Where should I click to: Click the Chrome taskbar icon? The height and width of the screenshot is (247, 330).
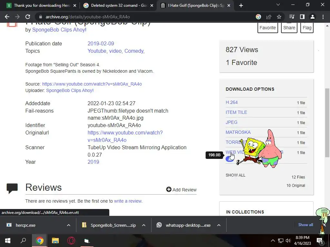pyautogui.click(x=39, y=241)
